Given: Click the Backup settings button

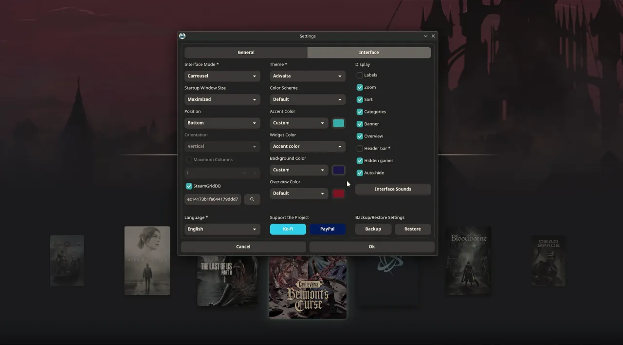Looking at the screenshot, I should (x=373, y=229).
